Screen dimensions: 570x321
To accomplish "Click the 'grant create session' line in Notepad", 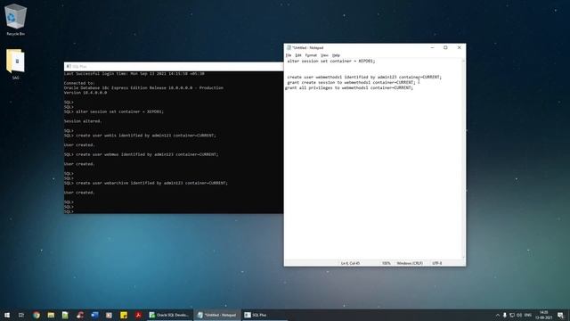I will (x=351, y=83).
